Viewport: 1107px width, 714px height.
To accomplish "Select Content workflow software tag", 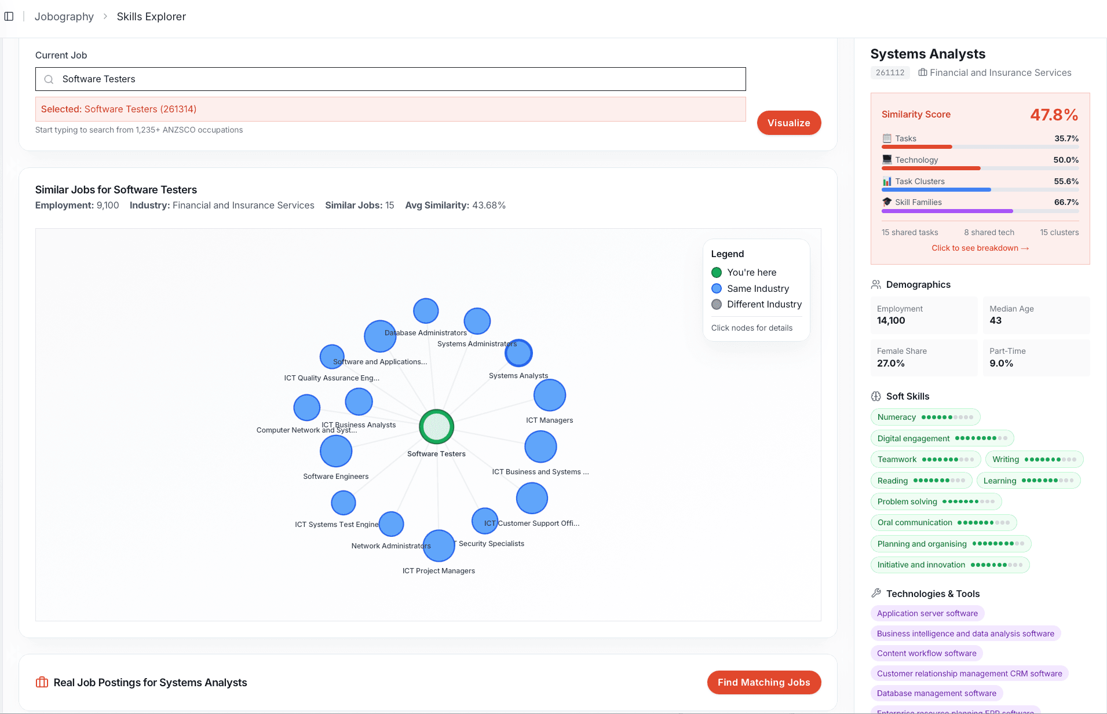I will [926, 653].
